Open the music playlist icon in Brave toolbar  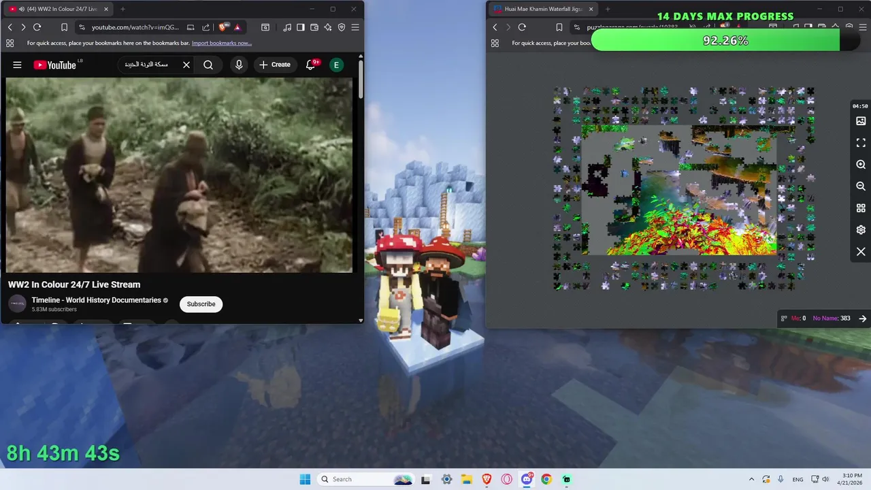(x=287, y=27)
